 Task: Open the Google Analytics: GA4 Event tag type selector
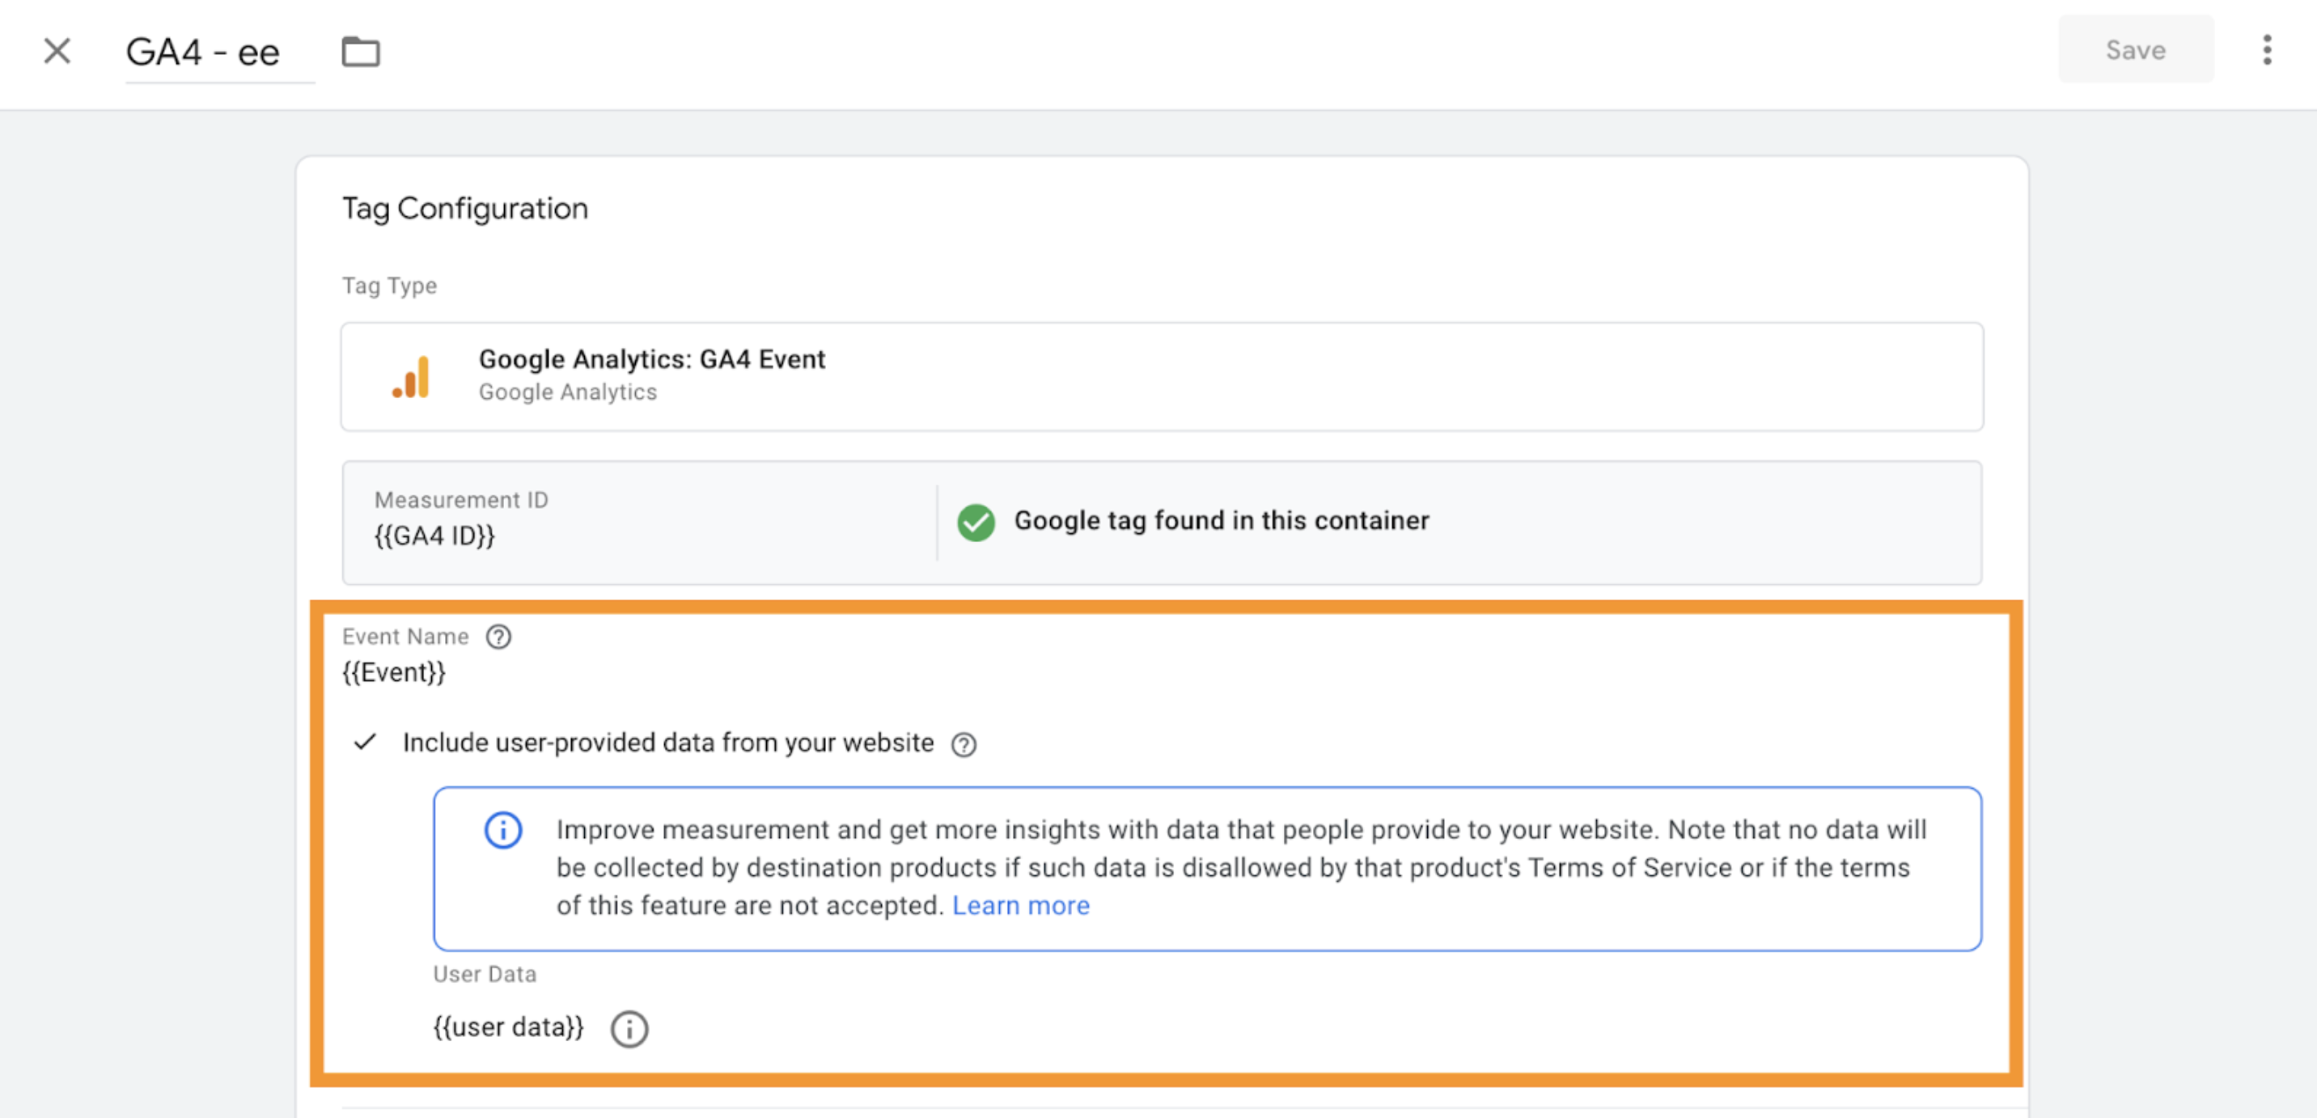click(x=1160, y=375)
